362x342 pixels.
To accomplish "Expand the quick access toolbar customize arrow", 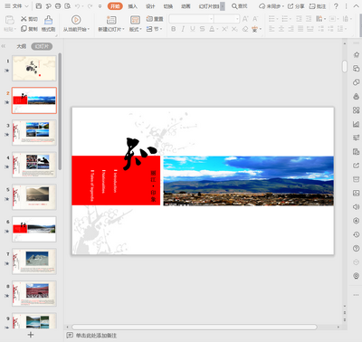I will [x=100, y=6].
